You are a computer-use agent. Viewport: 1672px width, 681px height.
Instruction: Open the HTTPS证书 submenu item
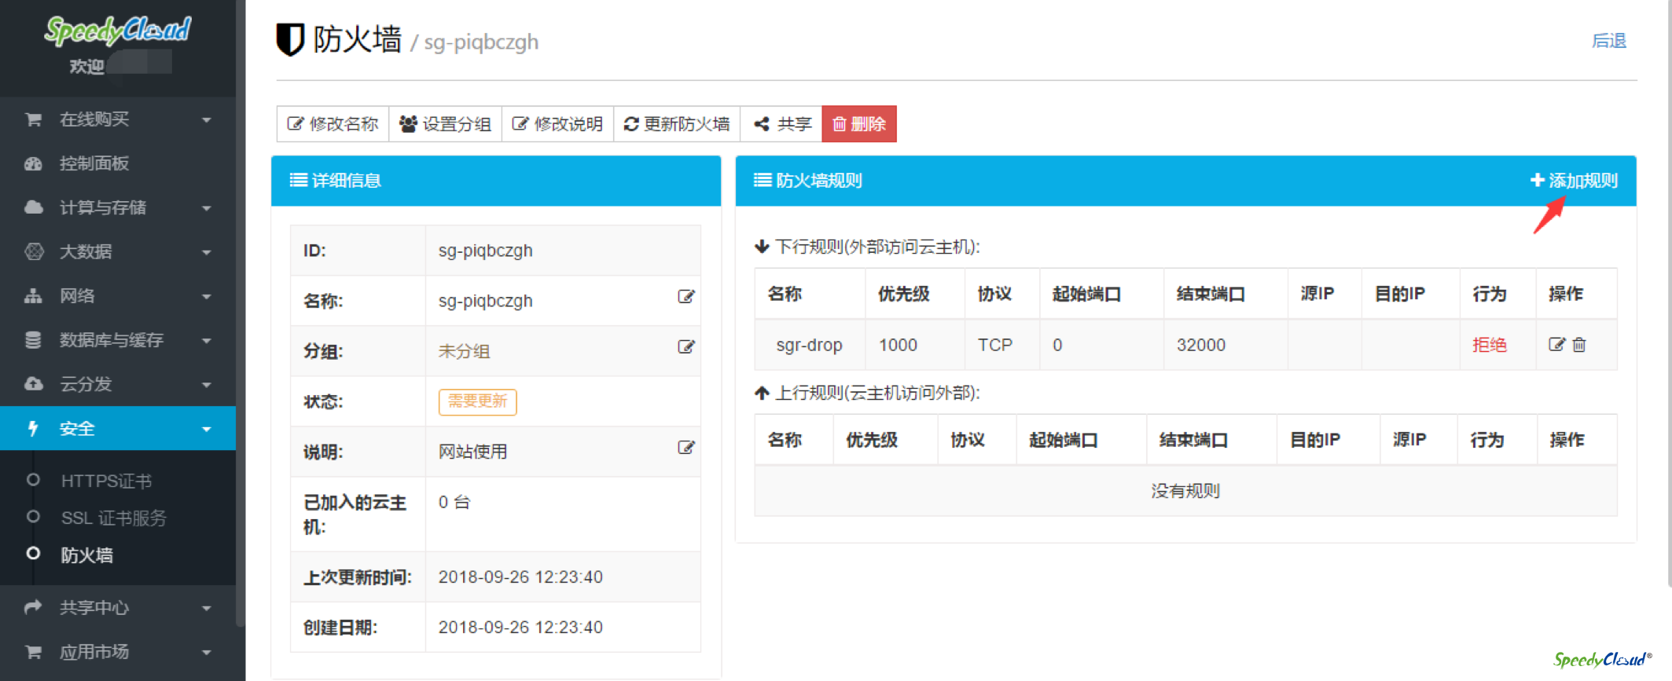click(106, 481)
